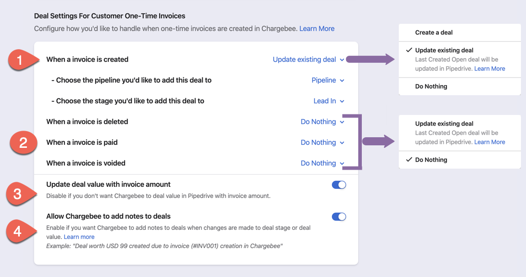Screen dimensions: 526x277
Task: Click the purple arrow pointing to upper menu
Action: (373, 60)
